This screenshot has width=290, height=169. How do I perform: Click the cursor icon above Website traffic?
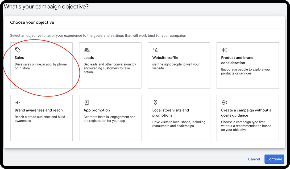coord(155,50)
